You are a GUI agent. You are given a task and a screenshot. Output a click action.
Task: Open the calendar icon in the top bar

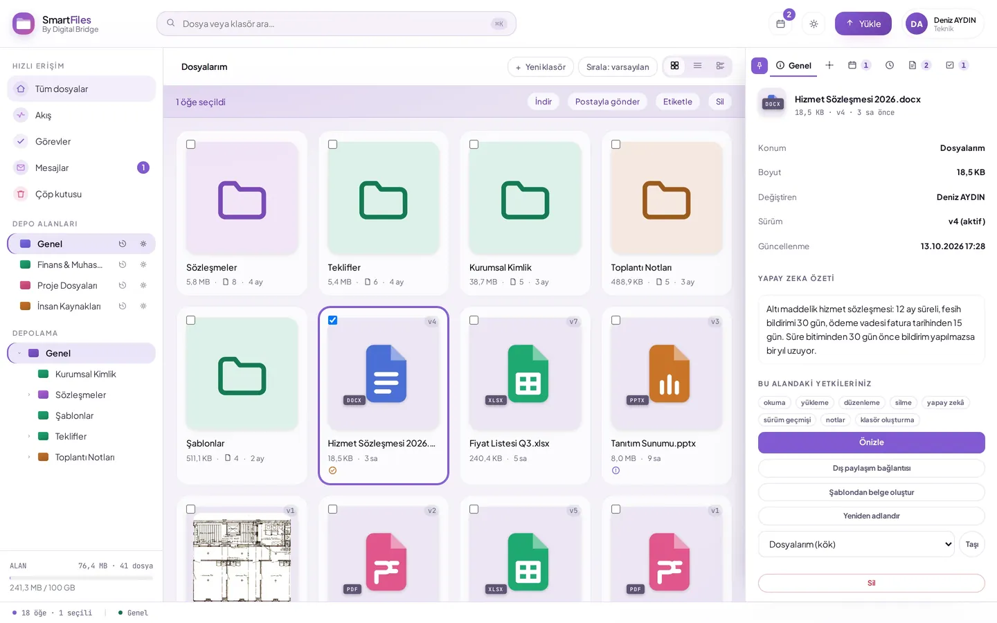coord(780,24)
